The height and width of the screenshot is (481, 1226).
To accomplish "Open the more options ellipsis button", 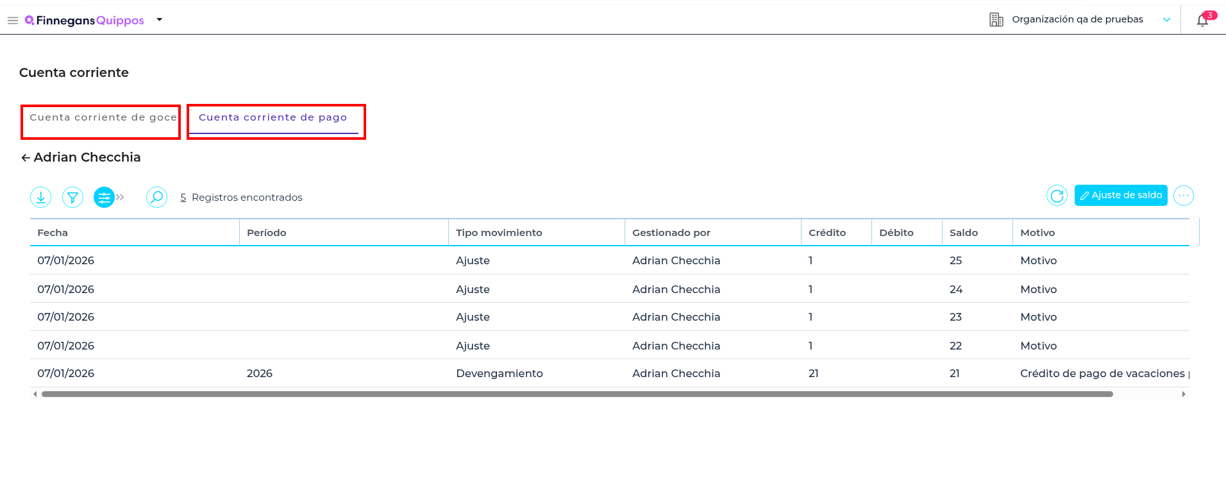I will (x=1183, y=196).
